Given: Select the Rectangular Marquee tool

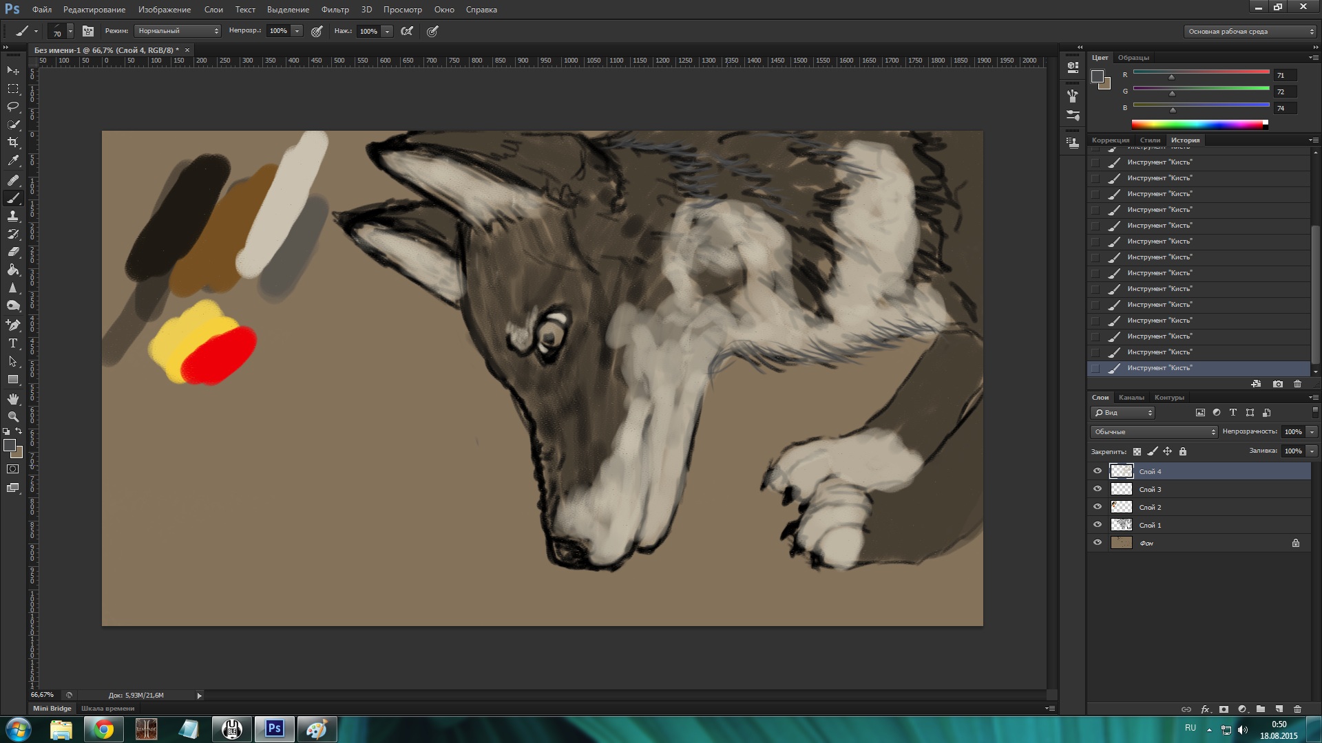Looking at the screenshot, I should pos(13,89).
